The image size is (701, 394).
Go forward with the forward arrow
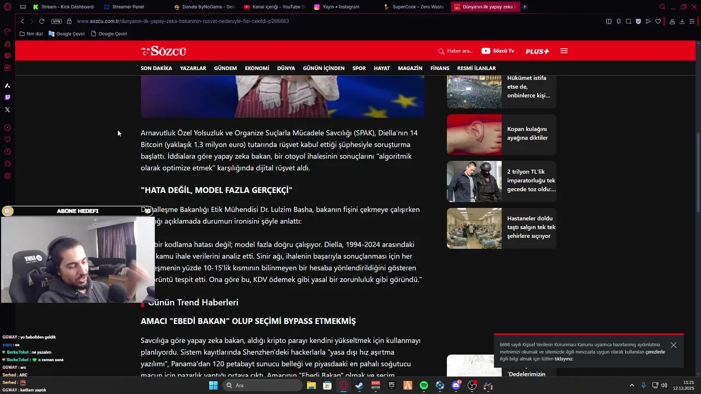(x=31, y=21)
